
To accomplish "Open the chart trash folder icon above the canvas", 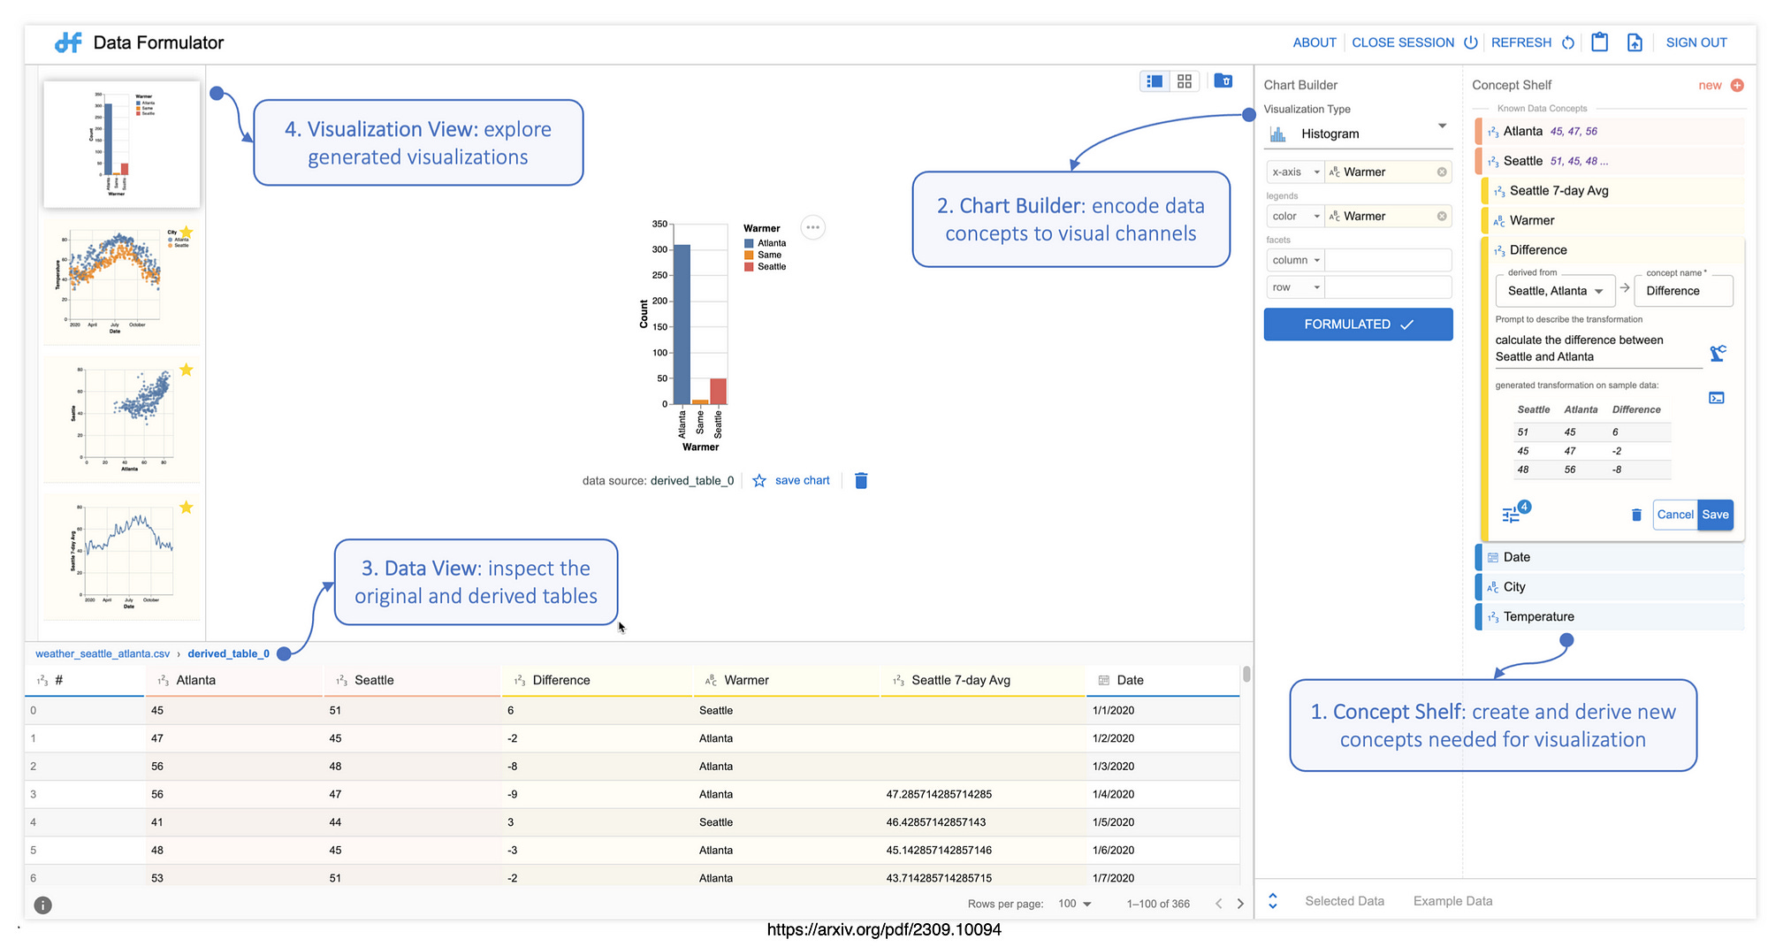I will 1223,80.
